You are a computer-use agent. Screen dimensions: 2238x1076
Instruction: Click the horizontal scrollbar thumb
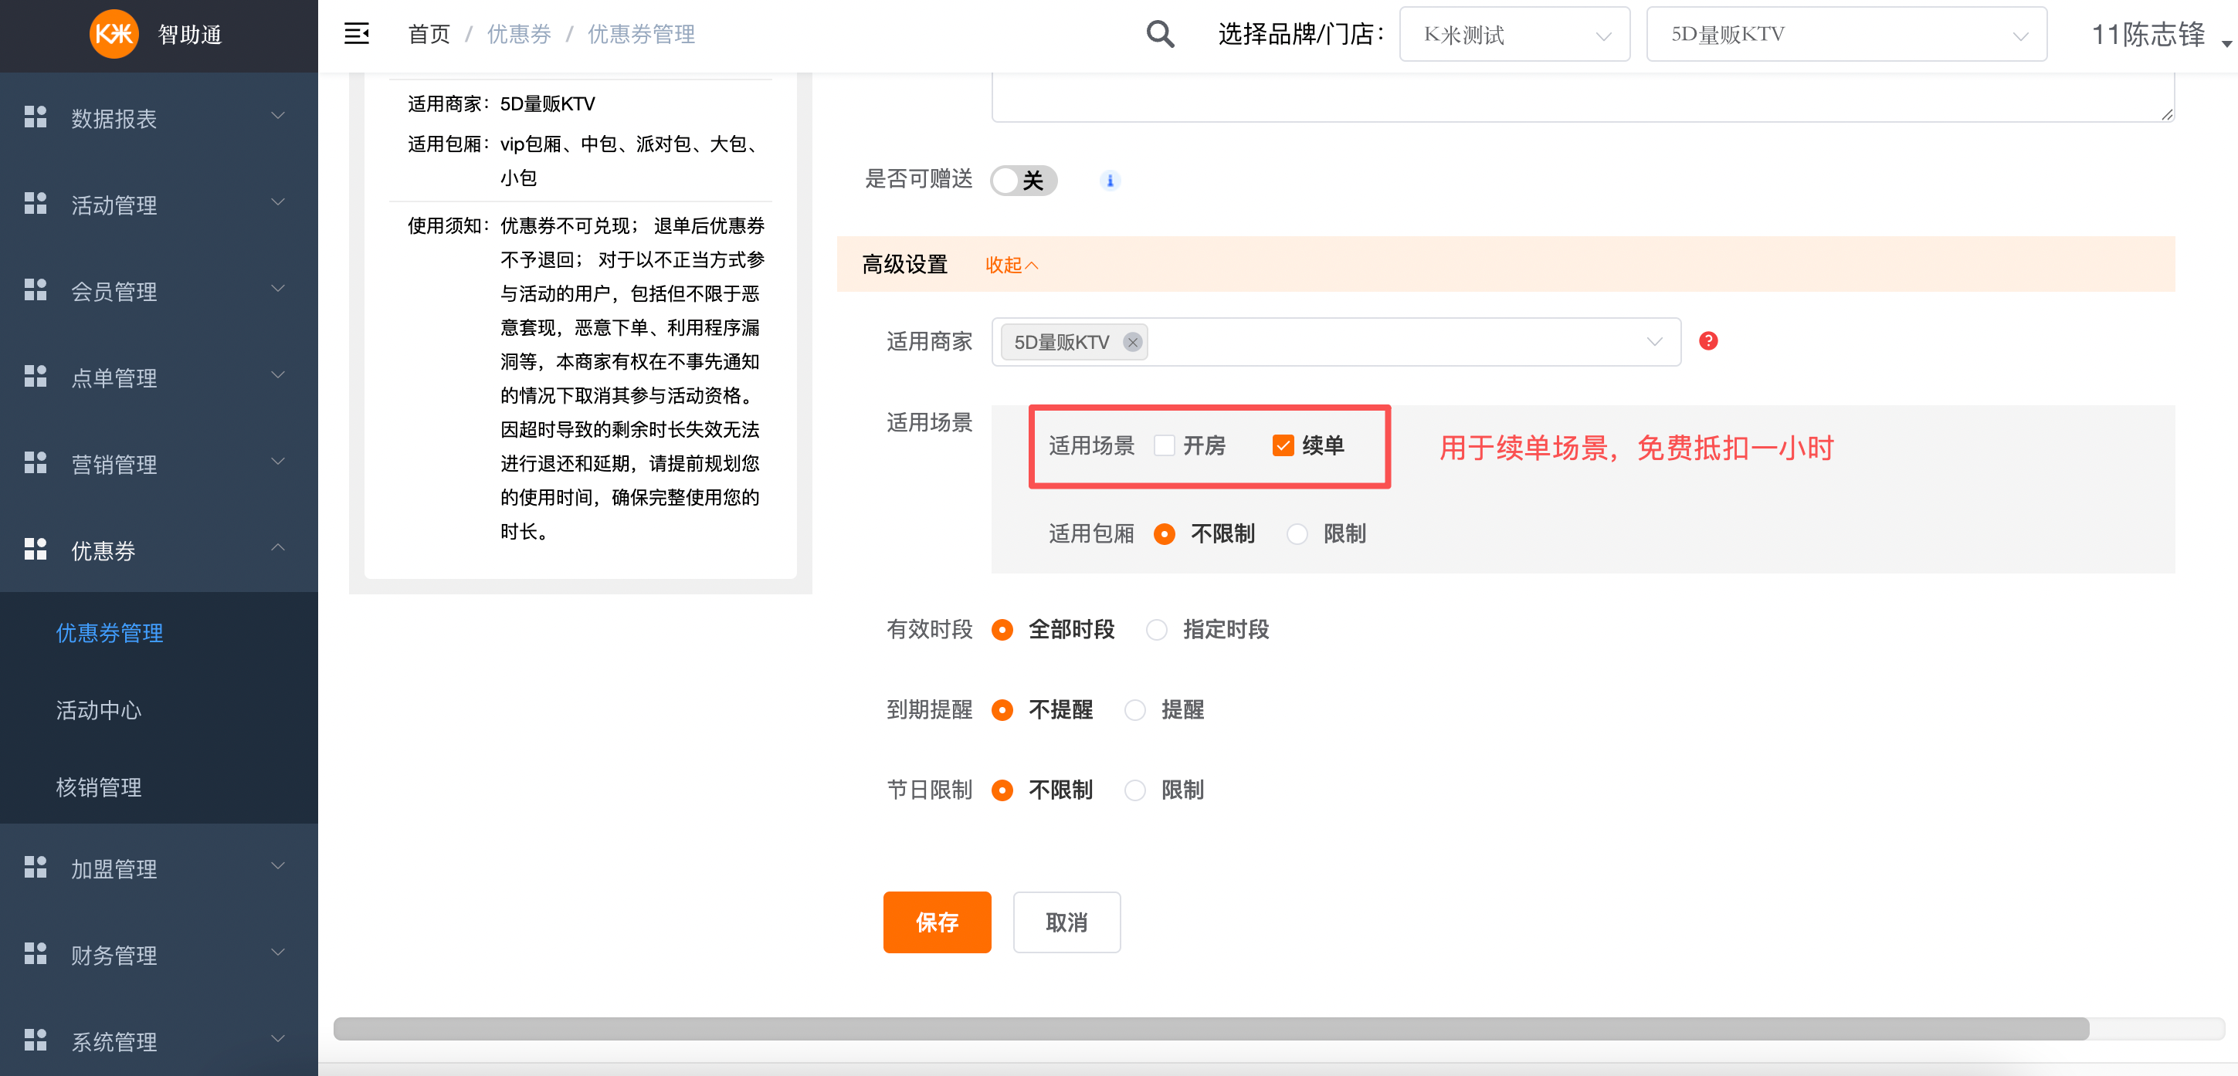[x=1211, y=1029]
